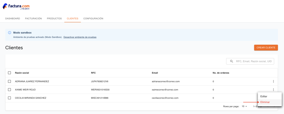
Task: Click the Email column header
Action: coord(155,73)
